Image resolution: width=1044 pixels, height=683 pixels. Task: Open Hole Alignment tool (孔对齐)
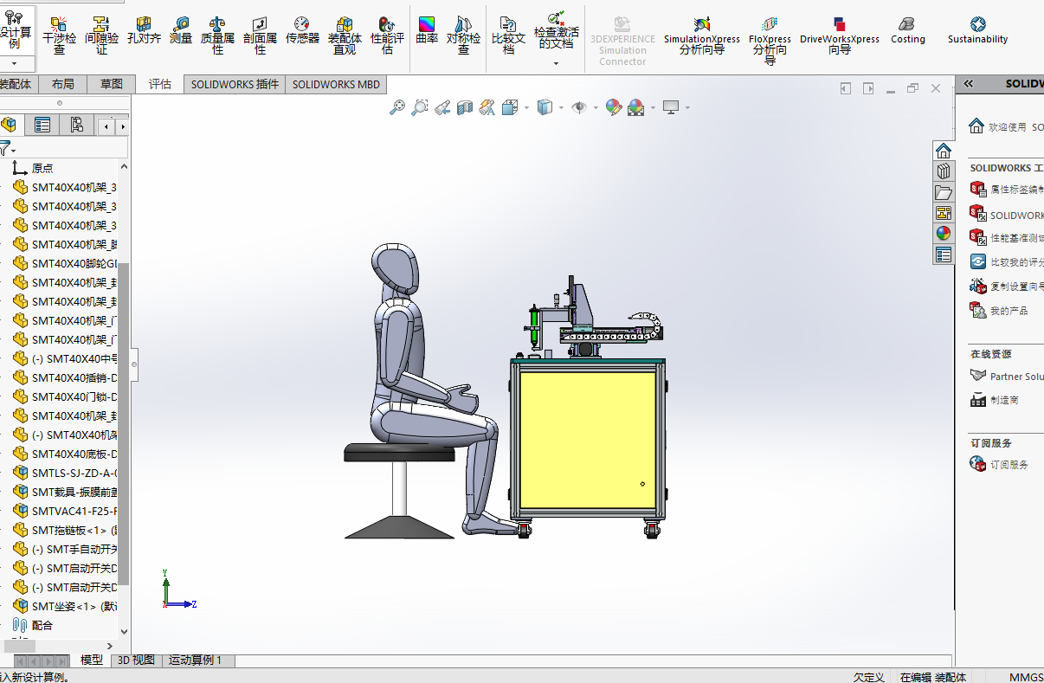[x=144, y=30]
